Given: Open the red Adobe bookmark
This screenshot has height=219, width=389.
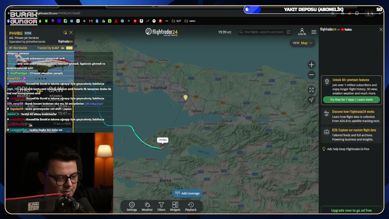Looking at the screenshot, I should 116,21.
